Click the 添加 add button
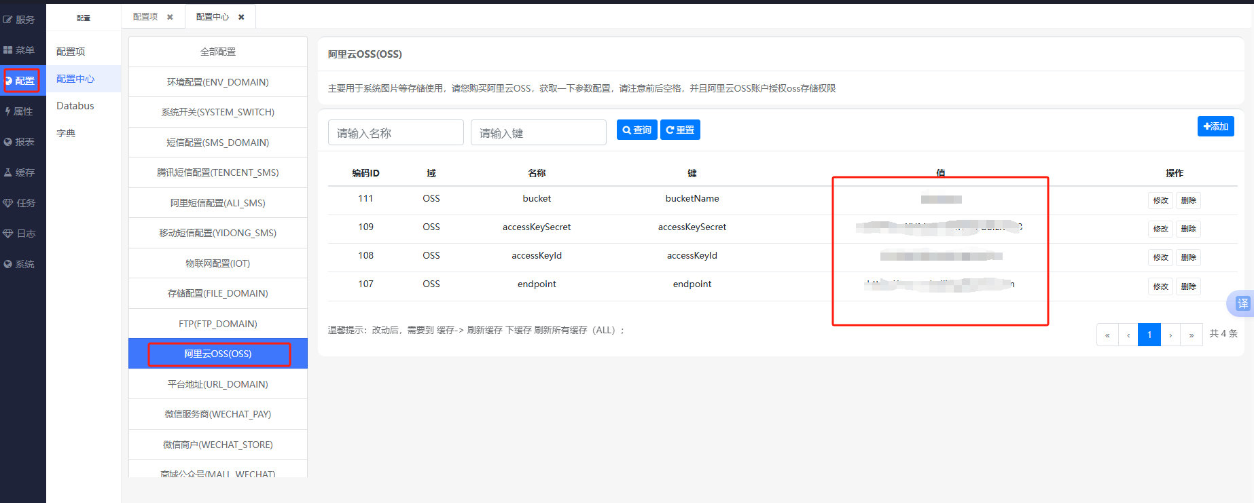Viewport: 1254px width, 503px height. [x=1216, y=126]
